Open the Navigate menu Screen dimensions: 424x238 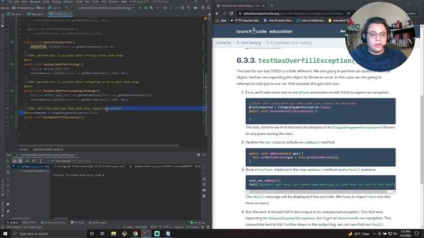(35, 1)
